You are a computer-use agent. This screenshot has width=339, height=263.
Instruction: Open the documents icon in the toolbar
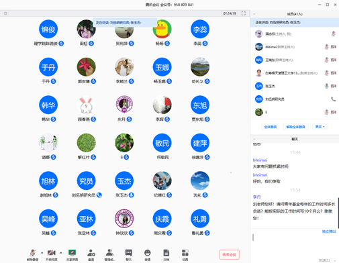[x=166, y=255]
